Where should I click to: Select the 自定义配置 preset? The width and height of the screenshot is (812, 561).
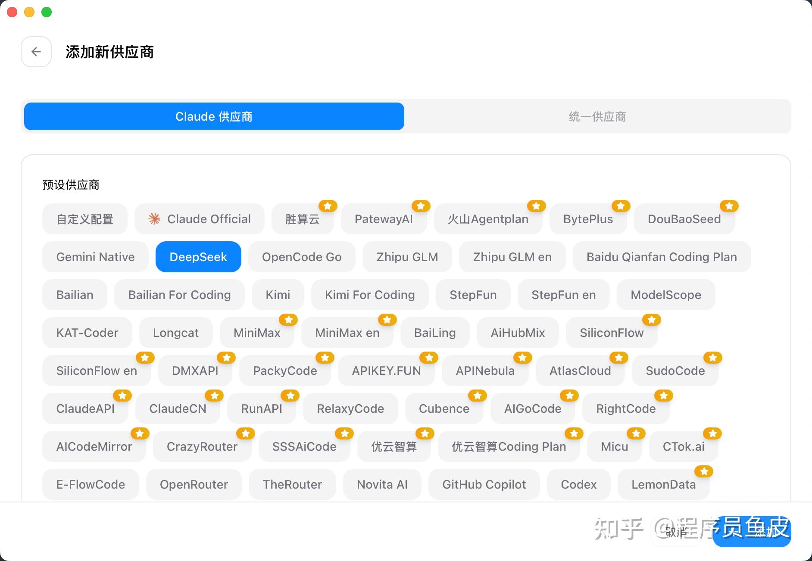click(85, 219)
